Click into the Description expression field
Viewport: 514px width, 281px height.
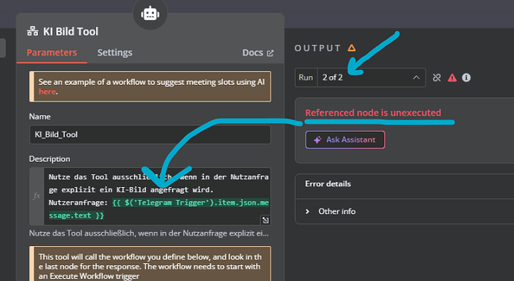(x=157, y=196)
